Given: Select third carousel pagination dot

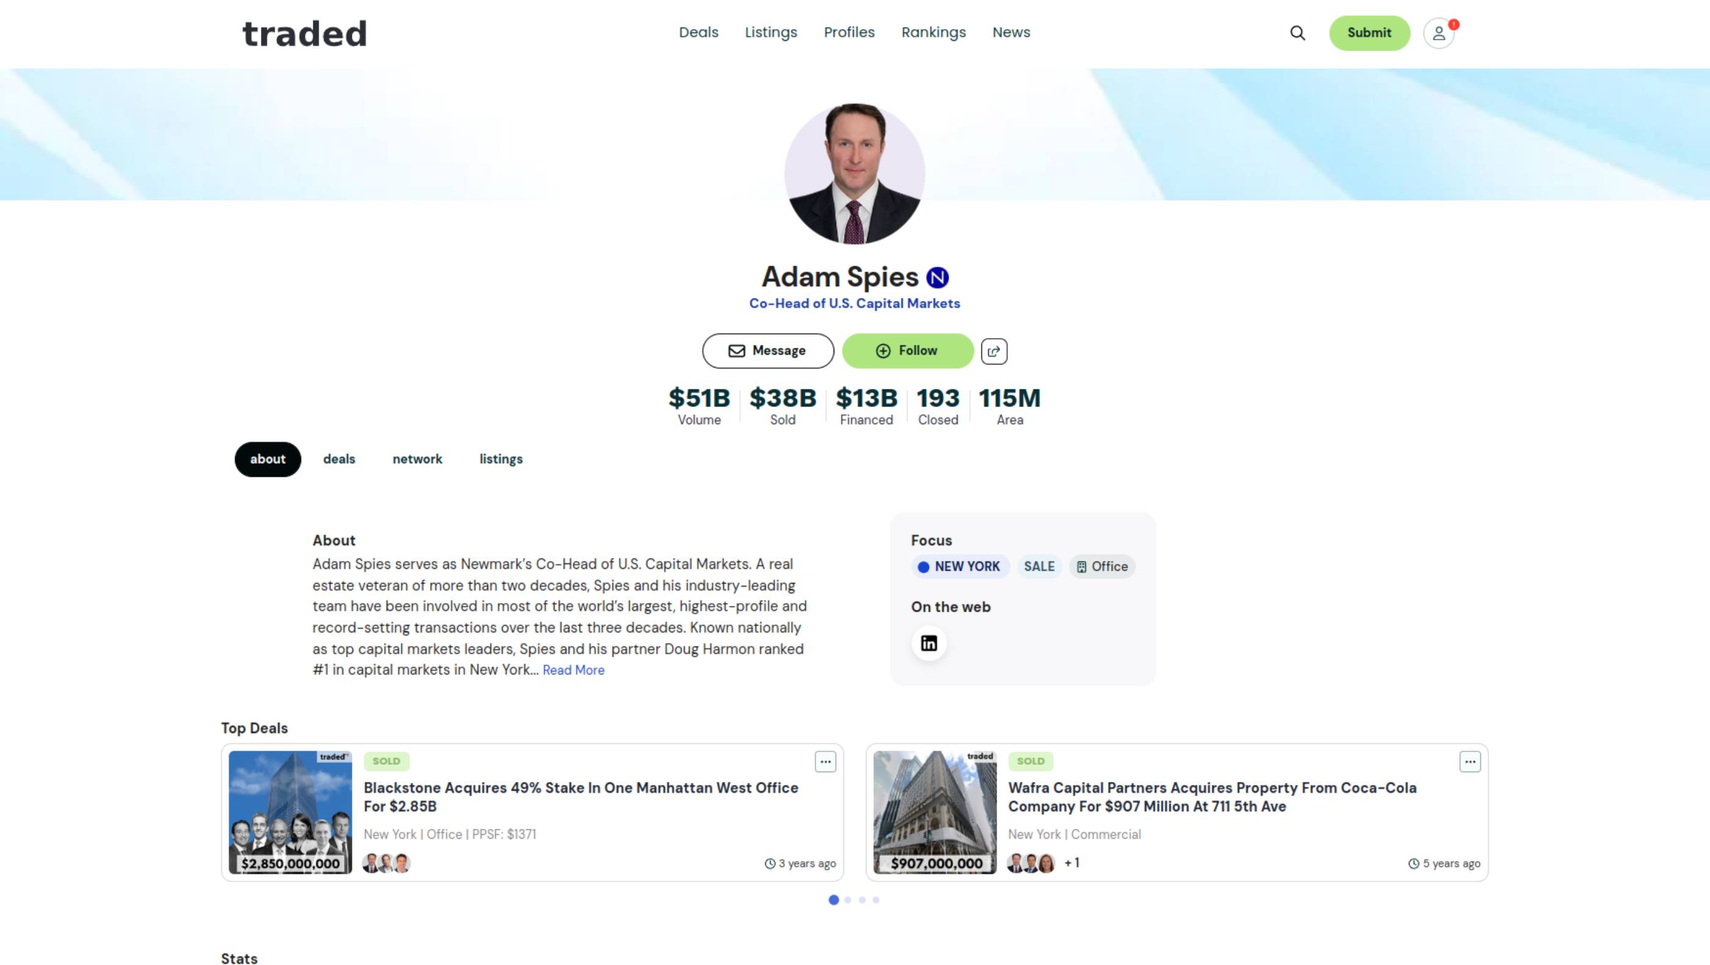Looking at the screenshot, I should (862, 900).
